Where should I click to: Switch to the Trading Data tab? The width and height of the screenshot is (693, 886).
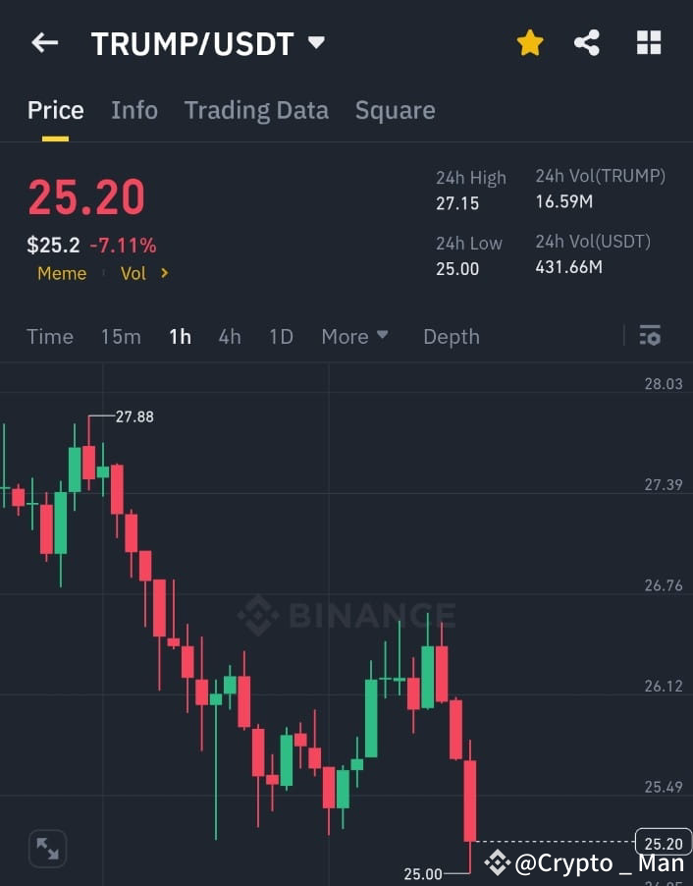pyautogui.click(x=256, y=110)
